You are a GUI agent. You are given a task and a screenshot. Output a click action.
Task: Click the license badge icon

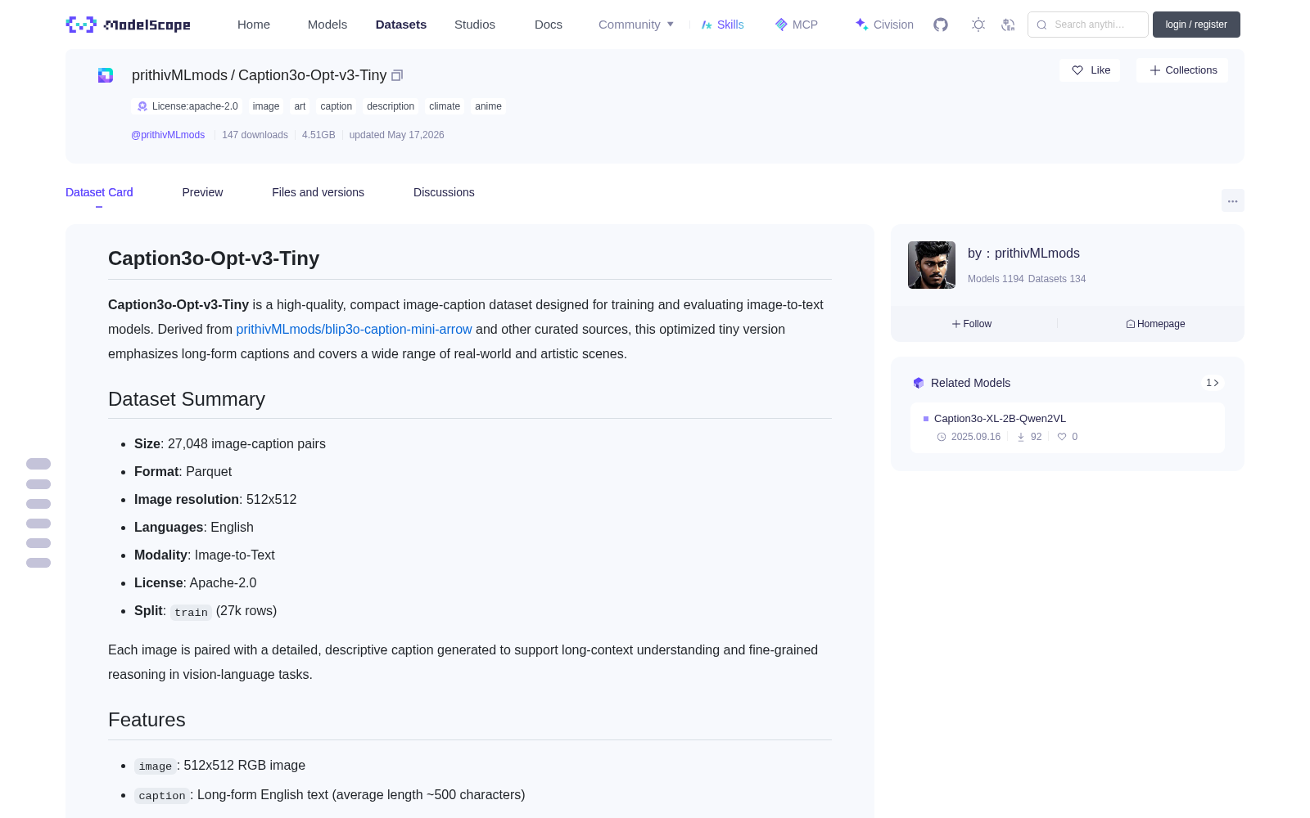142,106
